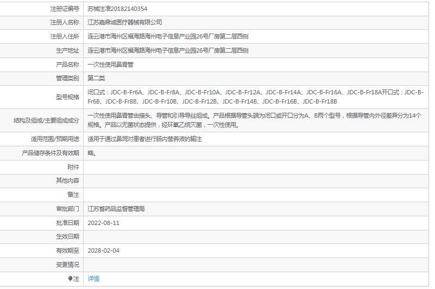This screenshot has width=435, height=289.
Task: Click the 附件 label
Action: 73,168
